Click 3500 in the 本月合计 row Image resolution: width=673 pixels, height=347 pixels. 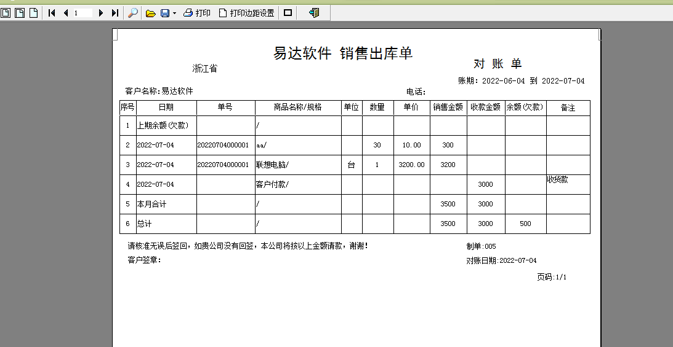pyautogui.click(x=448, y=204)
